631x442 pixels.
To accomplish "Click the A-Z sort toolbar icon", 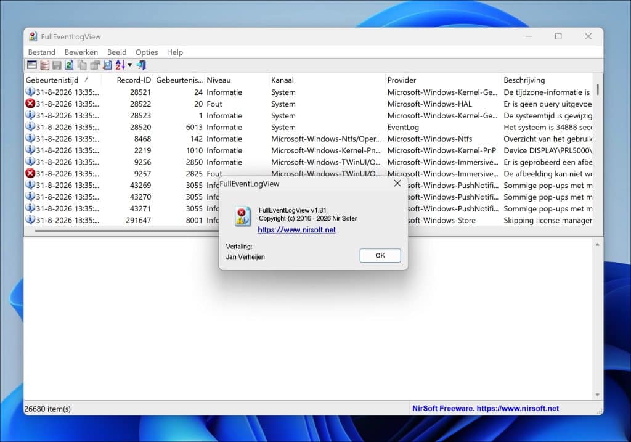I will click(120, 65).
